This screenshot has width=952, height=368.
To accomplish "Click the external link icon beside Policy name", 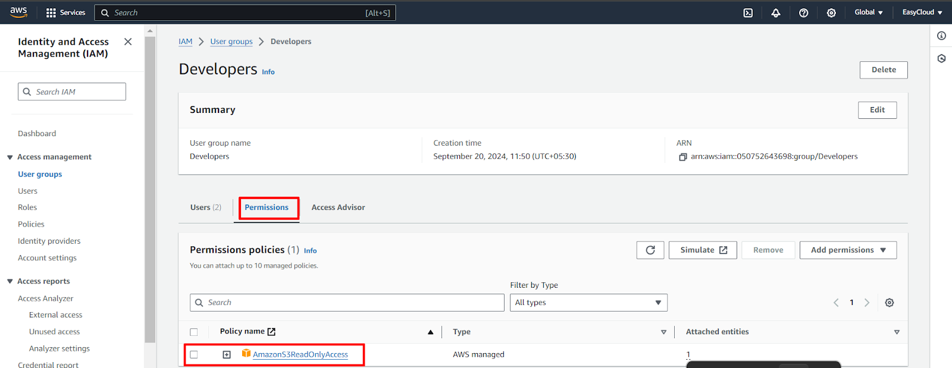I will point(271,332).
